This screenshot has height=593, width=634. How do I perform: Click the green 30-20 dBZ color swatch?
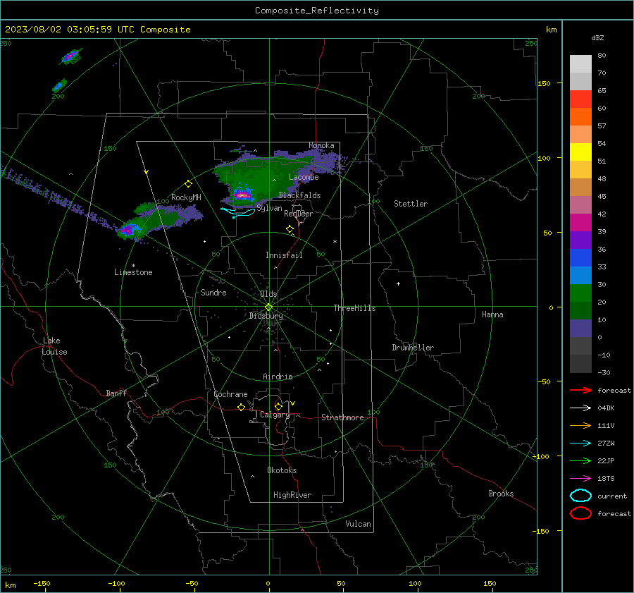point(580,293)
